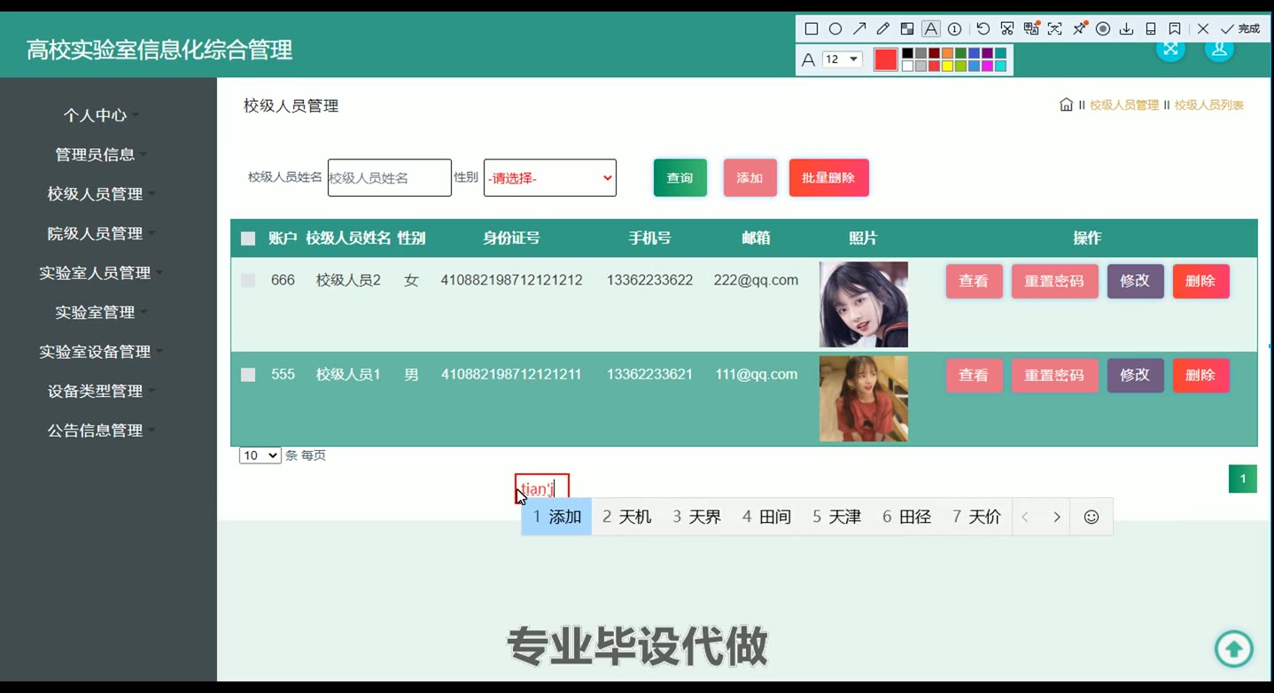Pick the purple color swatch
Screen dimensions: 1274x693
tap(987, 53)
